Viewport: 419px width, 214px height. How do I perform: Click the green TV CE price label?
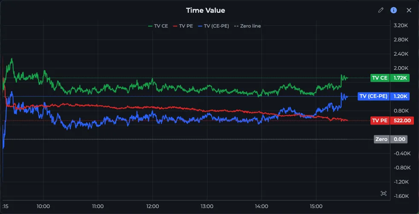tap(380, 78)
